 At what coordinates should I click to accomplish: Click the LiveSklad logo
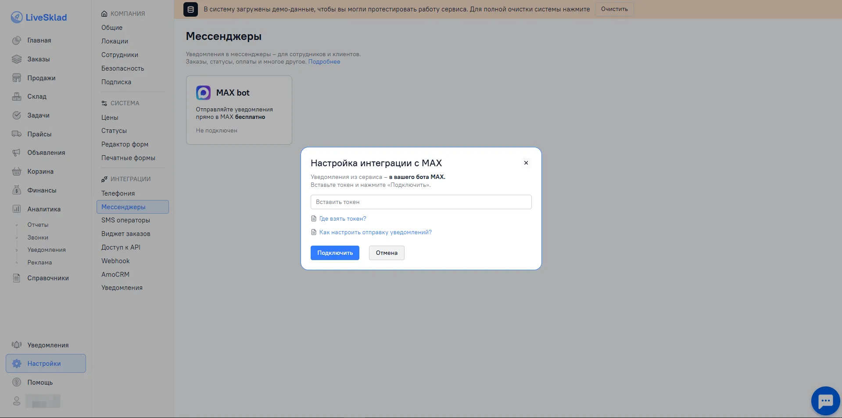point(39,18)
